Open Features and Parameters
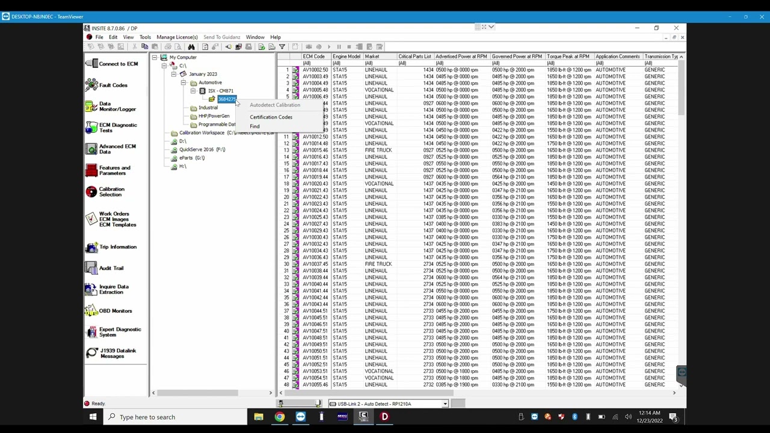Image resolution: width=770 pixels, height=433 pixels. click(108, 170)
